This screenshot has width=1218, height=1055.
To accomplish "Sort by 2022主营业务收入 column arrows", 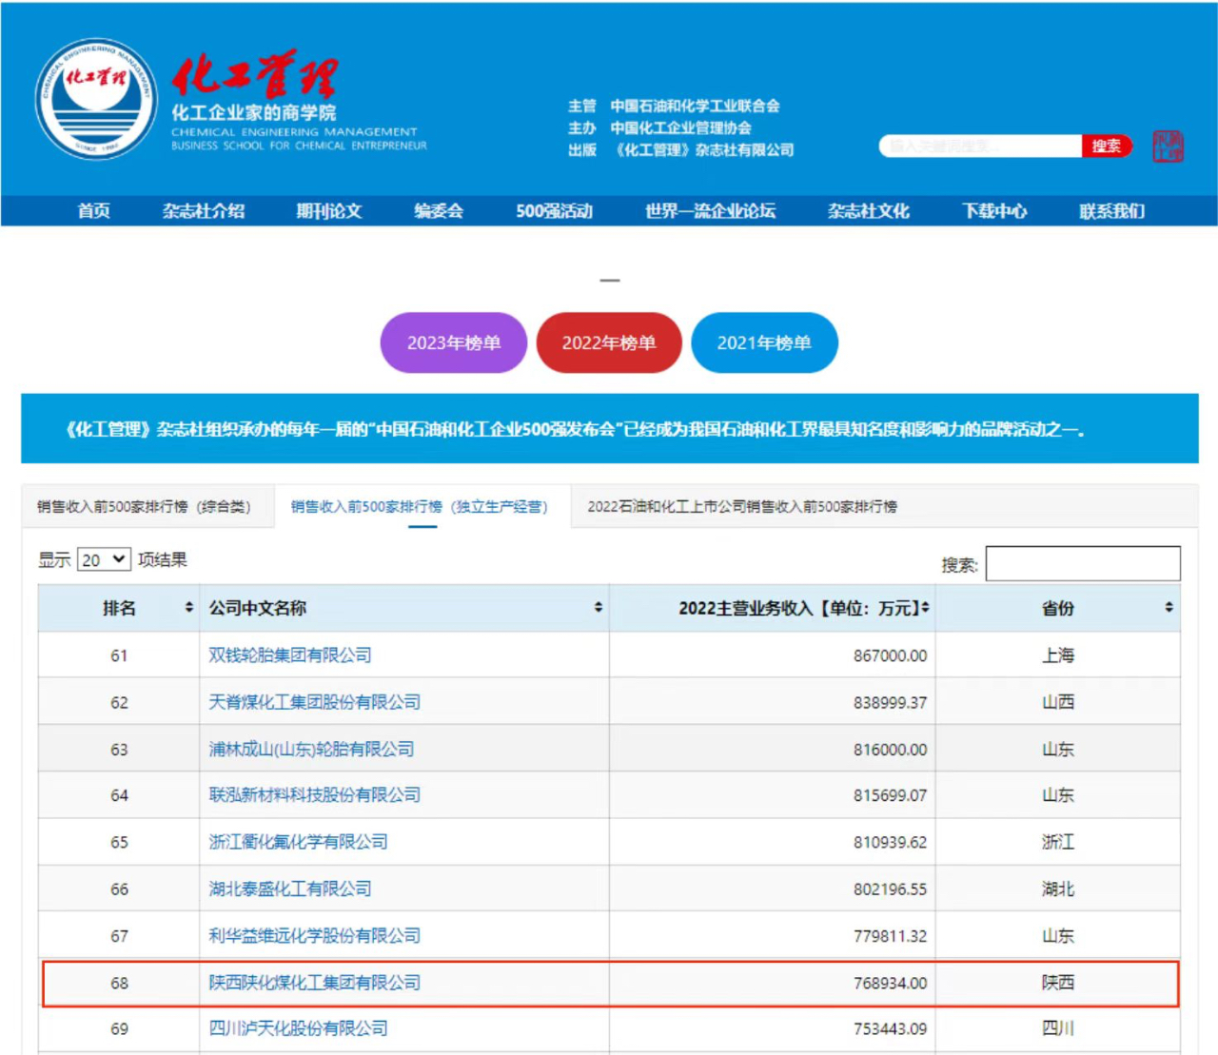I will pyautogui.click(x=925, y=608).
